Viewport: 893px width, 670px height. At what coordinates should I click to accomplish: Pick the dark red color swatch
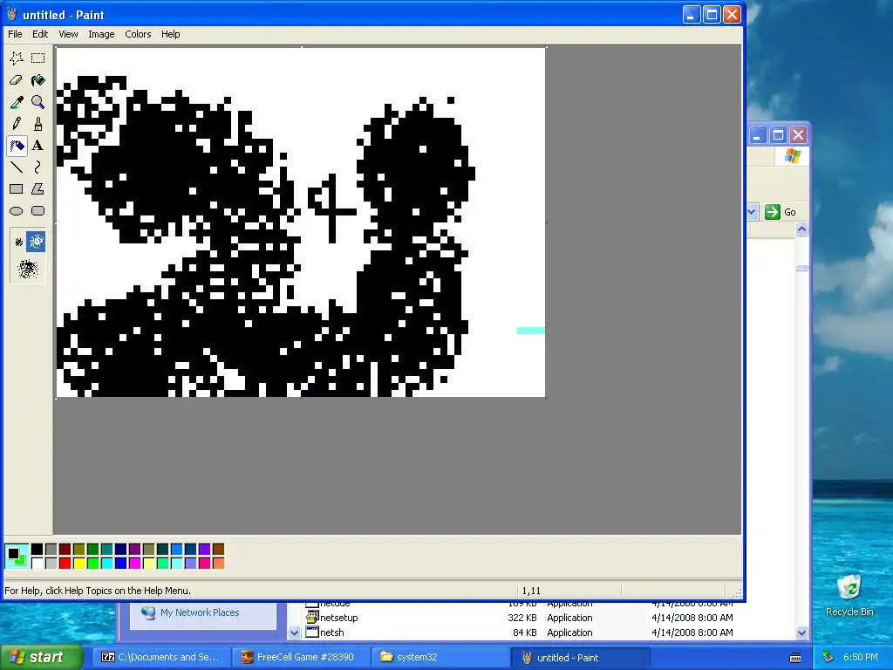[65, 550]
